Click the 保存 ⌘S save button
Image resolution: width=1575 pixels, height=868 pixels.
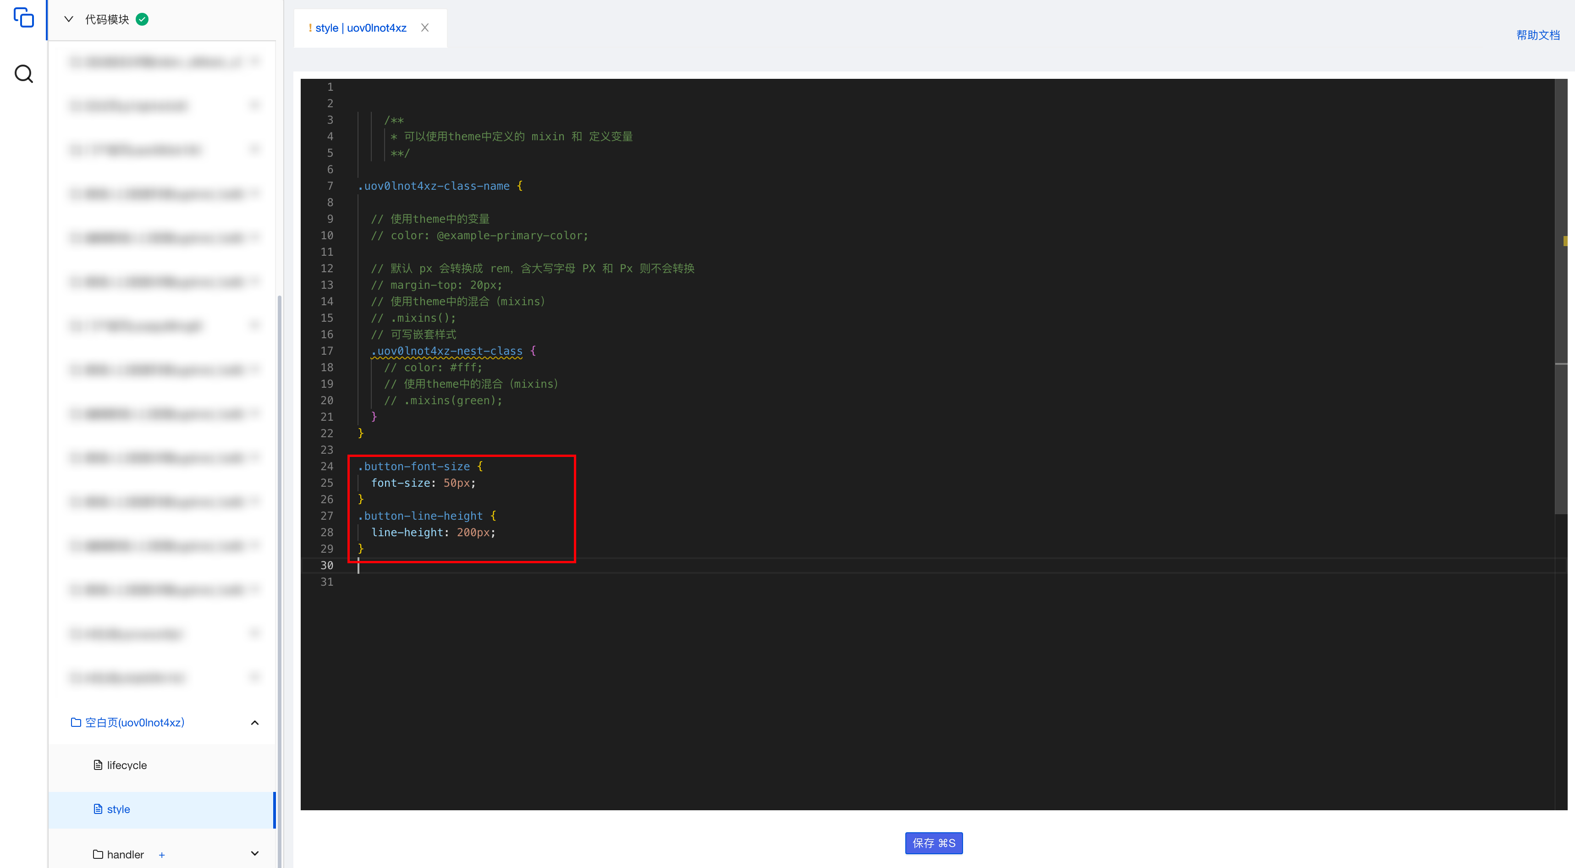pyautogui.click(x=934, y=843)
